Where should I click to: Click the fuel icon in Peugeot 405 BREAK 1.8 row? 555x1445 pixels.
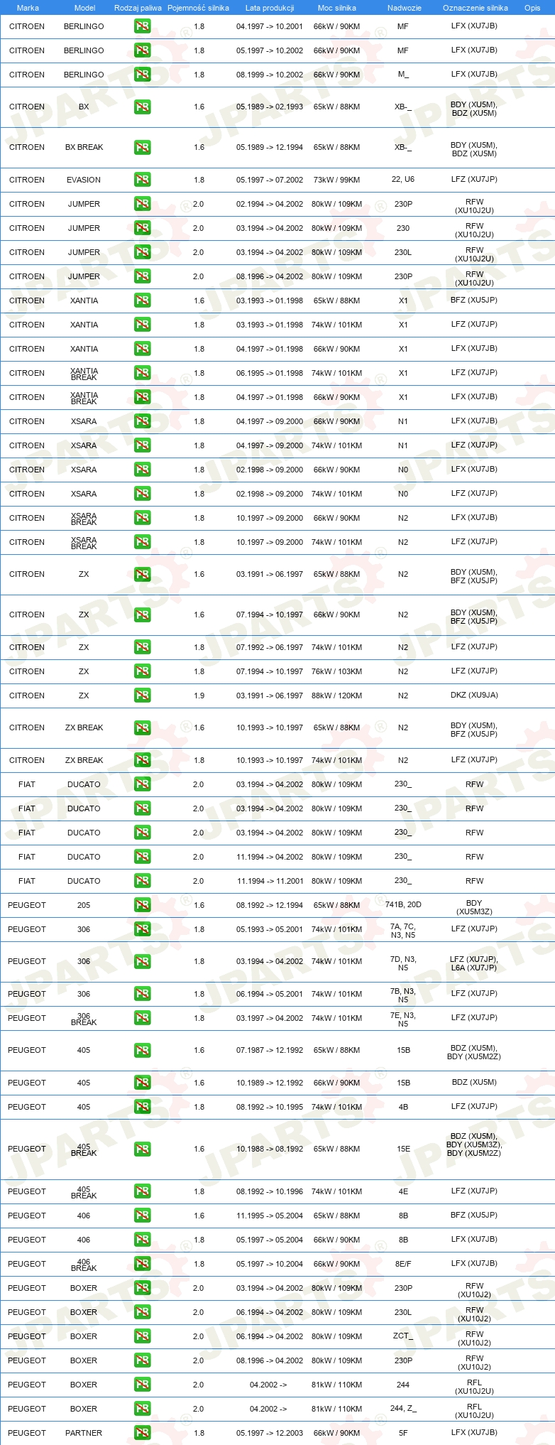click(x=142, y=1191)
